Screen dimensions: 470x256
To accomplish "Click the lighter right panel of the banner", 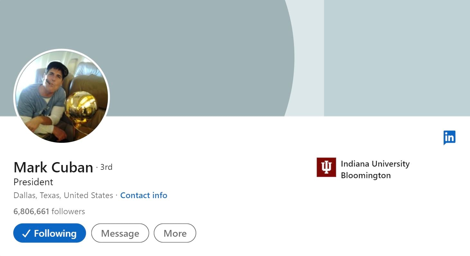I will point(397,58).
